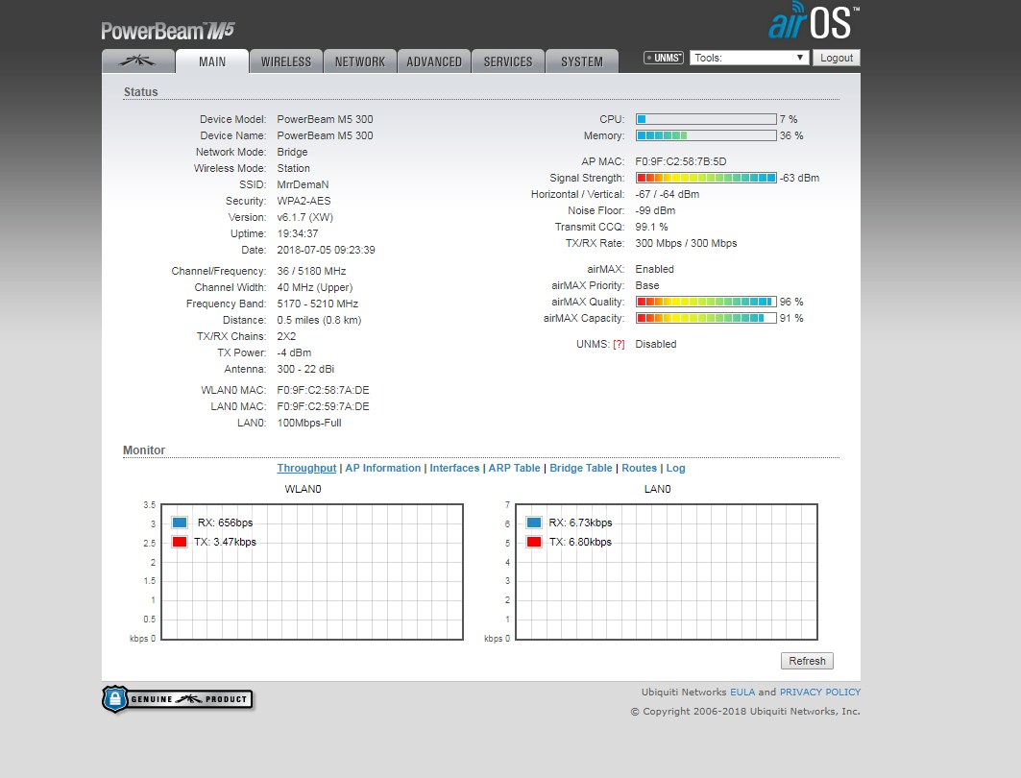
Task: Click the Frequency Band value 5170 - 5210 MHz
Action: click(x=318, y=304)
